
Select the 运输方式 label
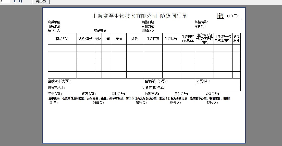coord(148,26)
